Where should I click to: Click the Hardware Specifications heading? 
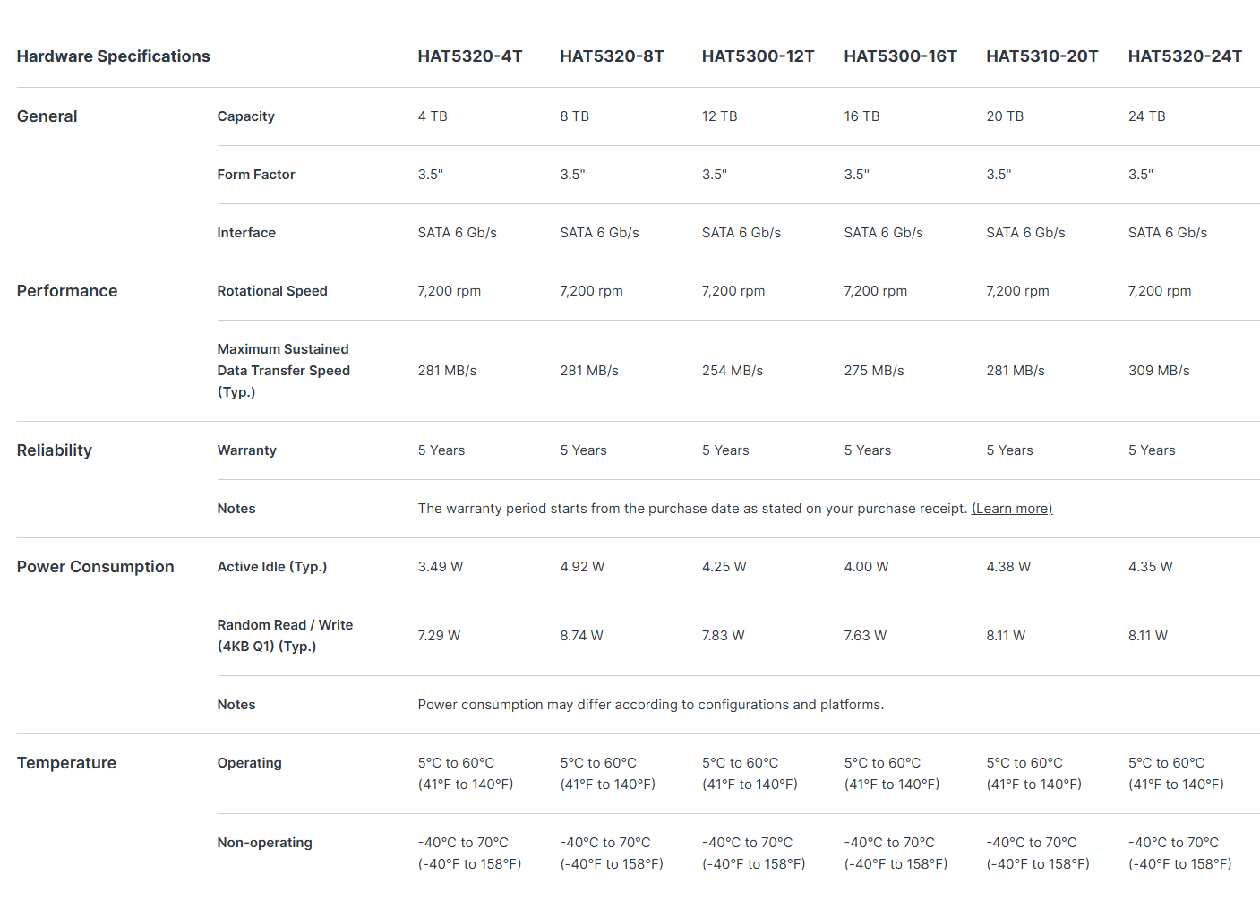(114, 56)
